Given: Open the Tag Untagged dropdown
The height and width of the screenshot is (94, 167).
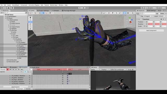Looking at the screenshot, I should point(148,16).
